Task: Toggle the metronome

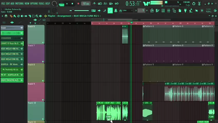Action: click(94, 4)
